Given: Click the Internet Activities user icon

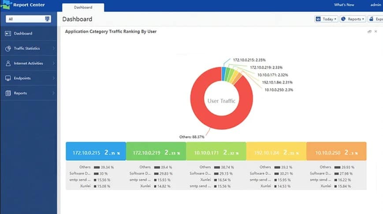Looking at the screenshot, I should click(8, 63).
